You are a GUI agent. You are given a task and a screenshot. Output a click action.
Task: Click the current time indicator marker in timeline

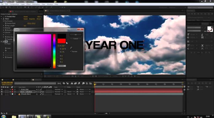95,84
